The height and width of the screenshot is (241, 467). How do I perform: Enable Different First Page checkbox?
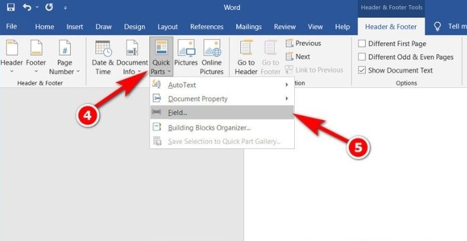click(x=362, y=44)
